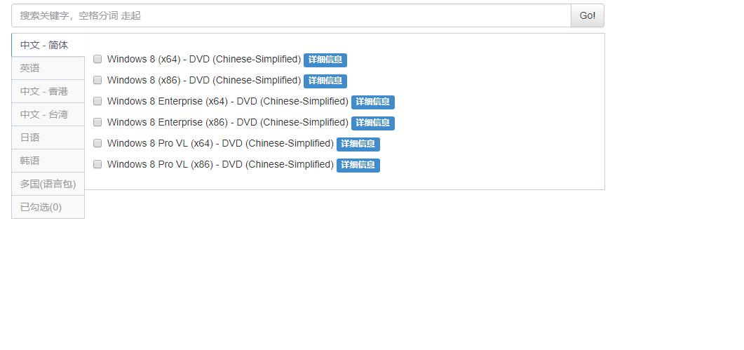The width and height of the screenshot is (744, 350).
Task: Show 详细信息 for Windows 8 (x64)
Action: point(325,60)
